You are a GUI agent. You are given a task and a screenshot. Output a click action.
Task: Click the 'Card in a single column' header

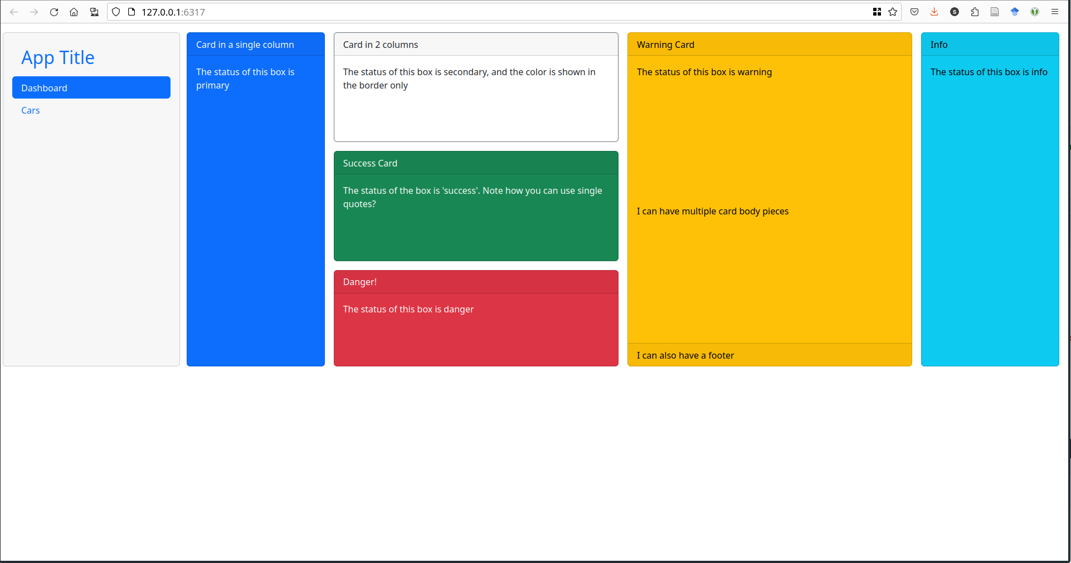click(x=256, y=45)
